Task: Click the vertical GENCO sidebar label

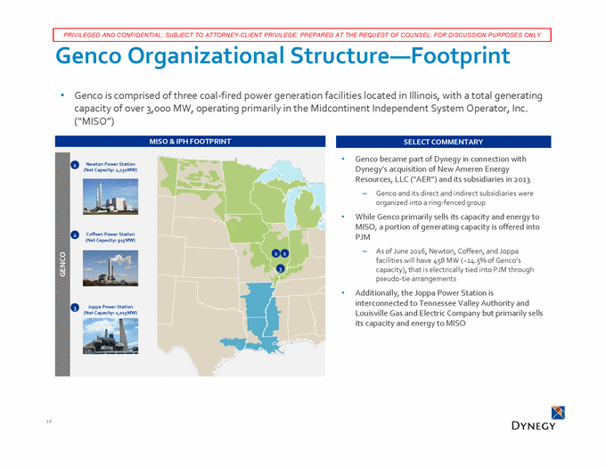Action: (62, 266)
